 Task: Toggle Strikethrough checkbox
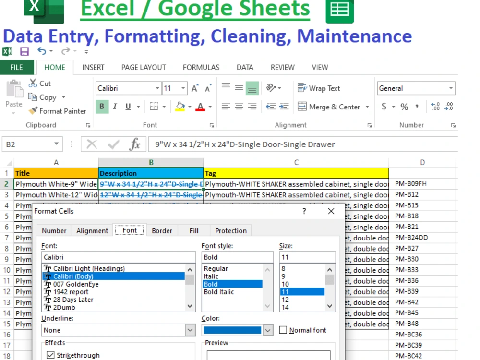click(50, 355)
